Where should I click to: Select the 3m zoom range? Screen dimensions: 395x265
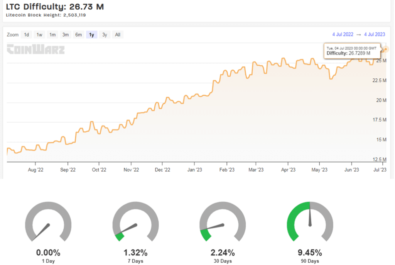[66, 35]
